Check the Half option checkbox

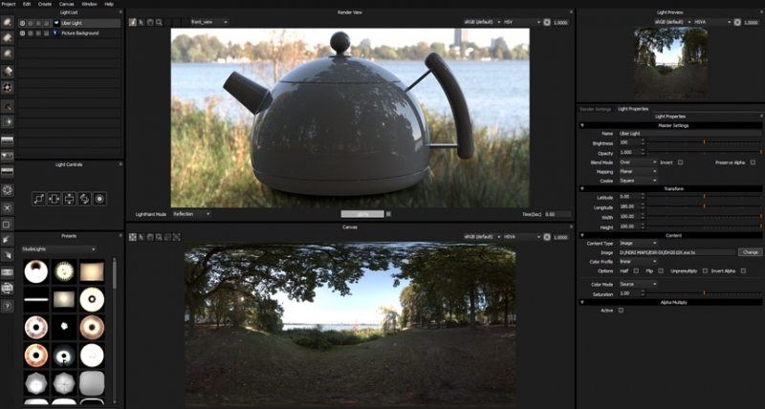tap(636, 271)
